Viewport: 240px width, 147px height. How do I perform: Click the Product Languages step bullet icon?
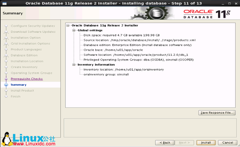tap(6, 49)
